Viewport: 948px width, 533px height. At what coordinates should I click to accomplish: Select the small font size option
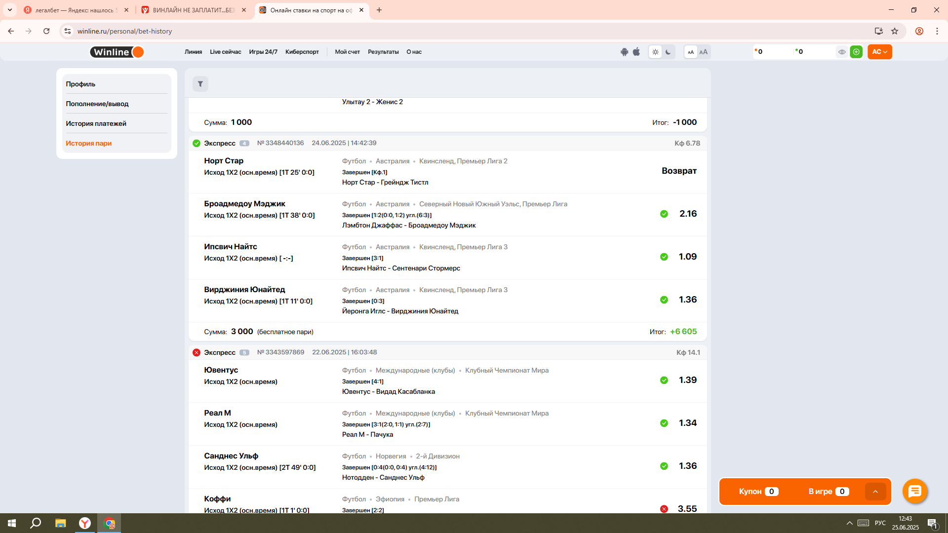pos(691,52)
